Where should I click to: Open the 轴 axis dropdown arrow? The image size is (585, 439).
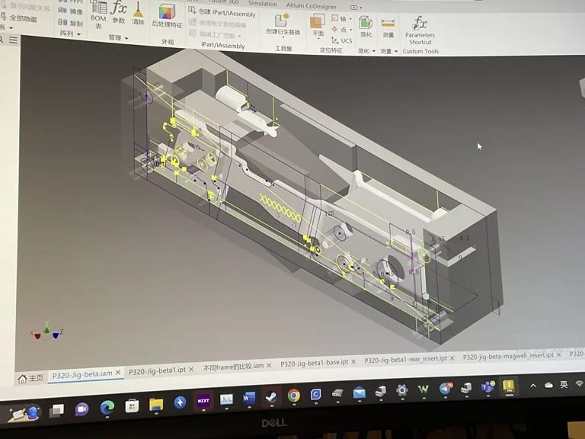tap(350, 18)
